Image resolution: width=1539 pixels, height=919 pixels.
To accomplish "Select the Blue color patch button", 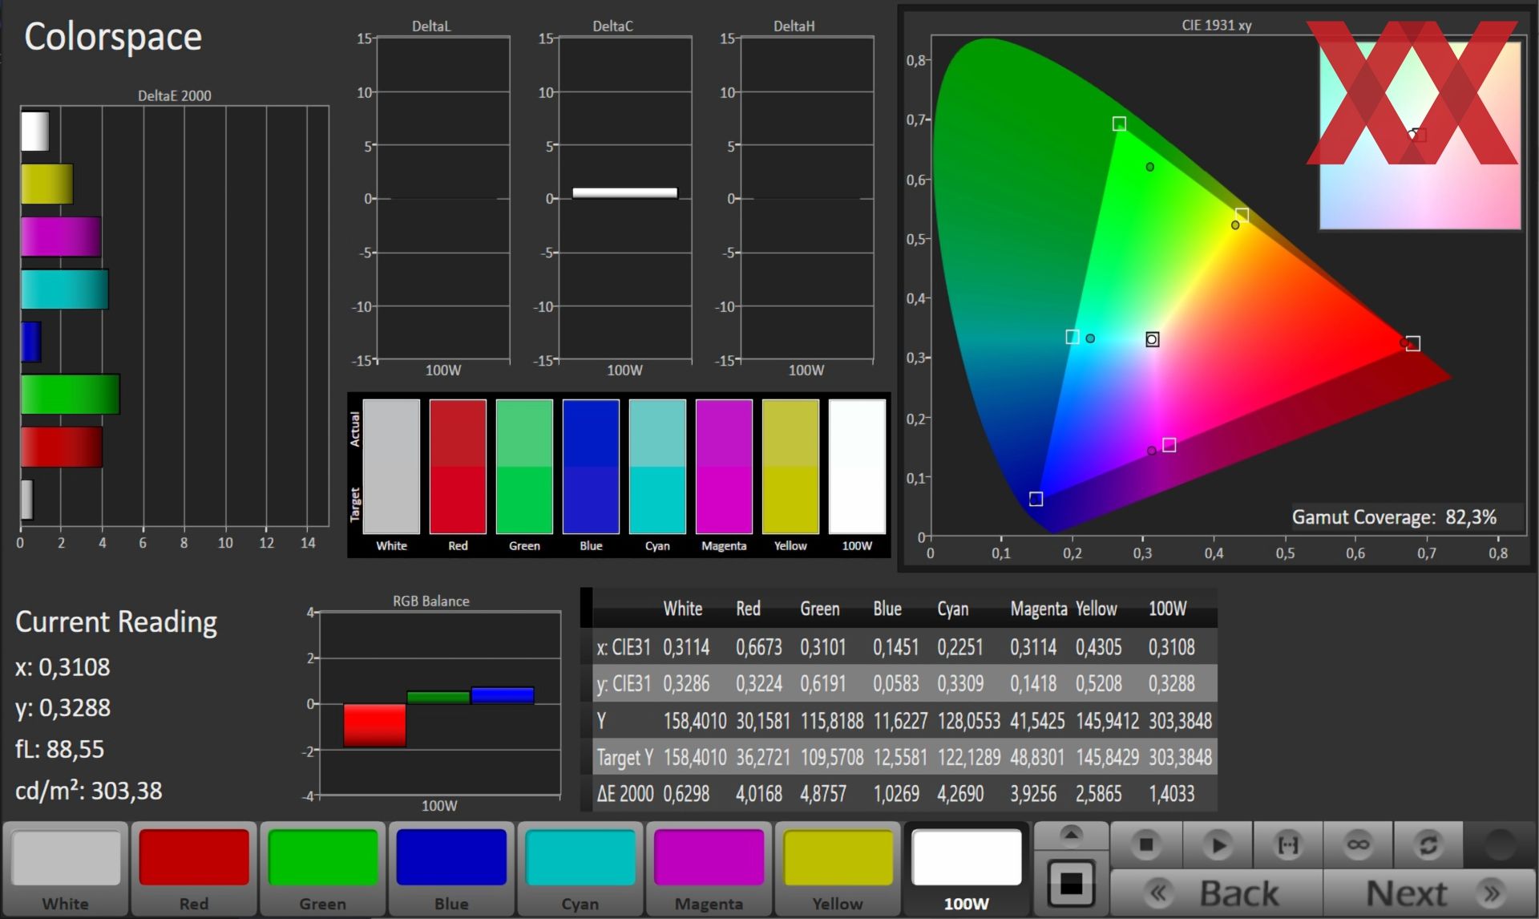I will pos(451,869).
